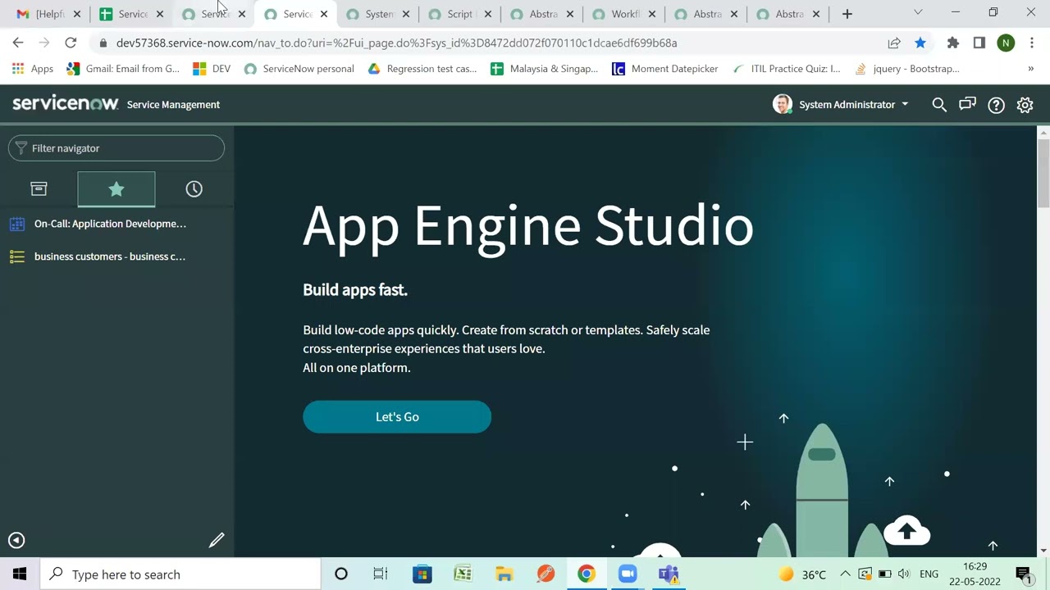Open the Chrome three-dot menu

click(x=1032, y=43)
